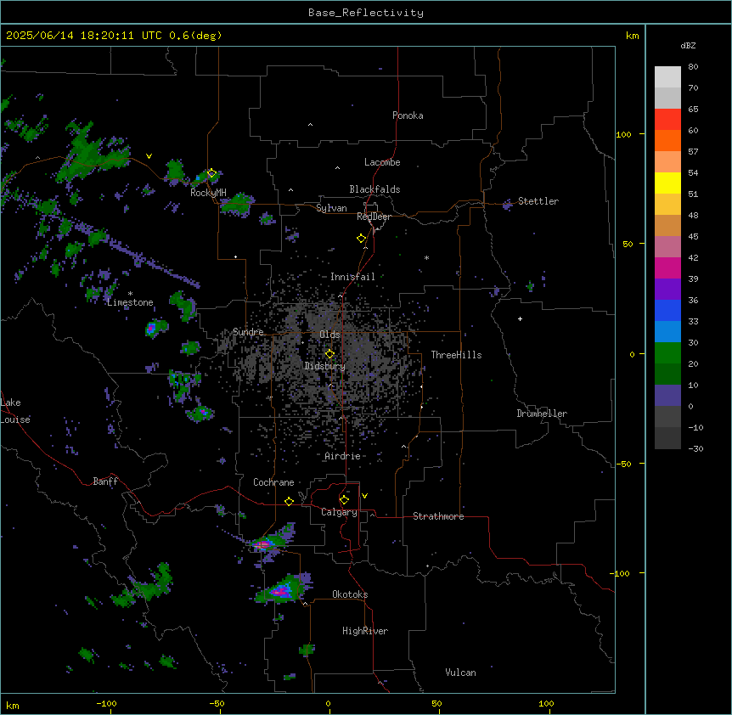Click the Innisfail label
Screen dimensions: 732x715
point(352,277)
